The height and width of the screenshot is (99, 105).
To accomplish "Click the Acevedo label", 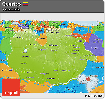I will click(55, 23).
